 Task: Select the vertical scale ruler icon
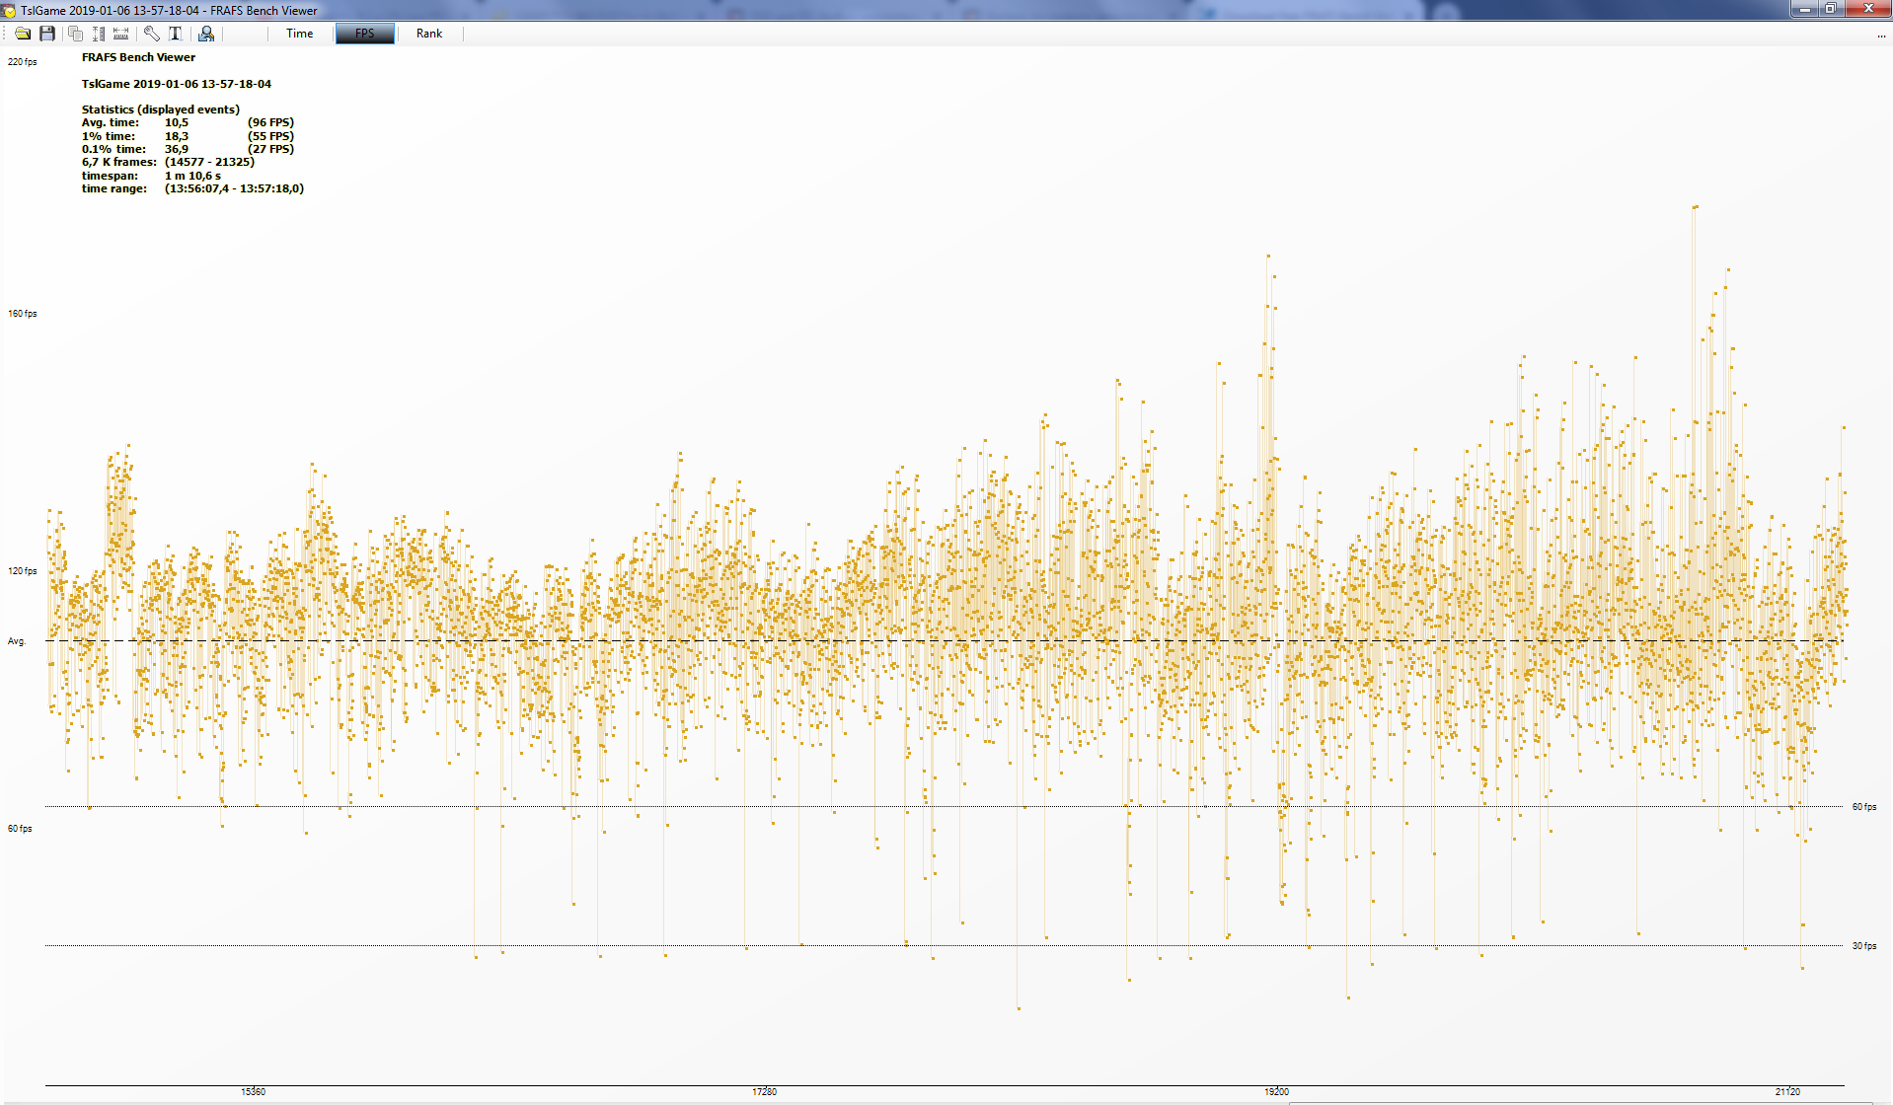(99, 34)
